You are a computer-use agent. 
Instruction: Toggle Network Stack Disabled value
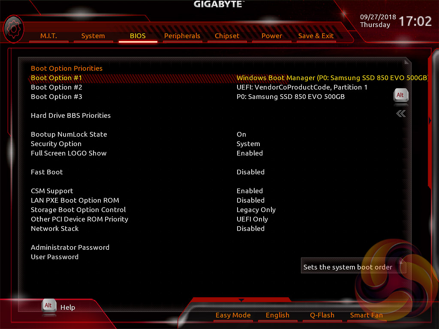point(250,229)
